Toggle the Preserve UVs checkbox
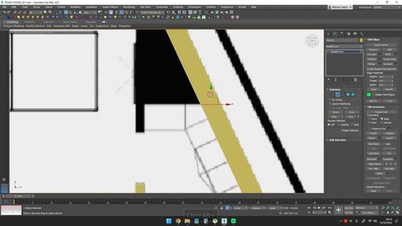 tap(369, 129)
